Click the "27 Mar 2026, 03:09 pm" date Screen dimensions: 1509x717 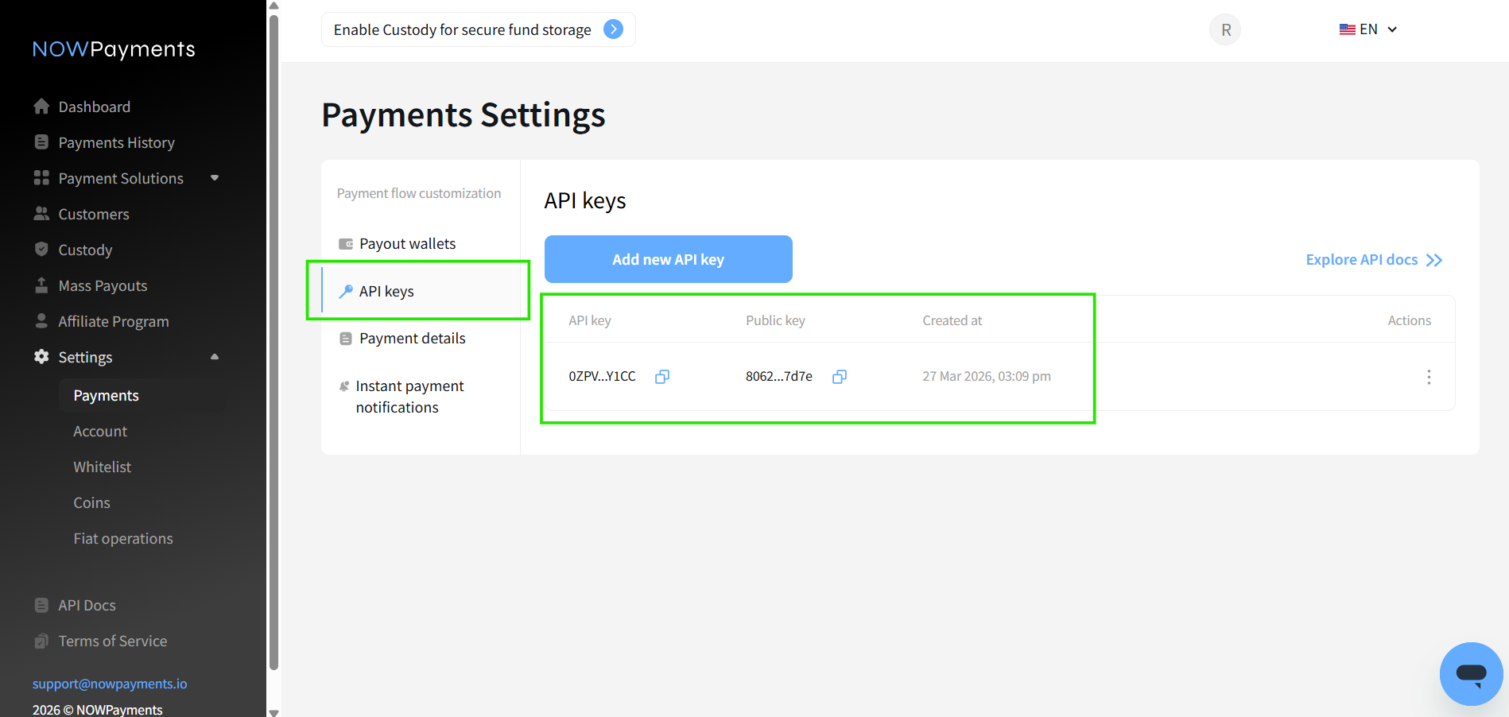point(987,376)
